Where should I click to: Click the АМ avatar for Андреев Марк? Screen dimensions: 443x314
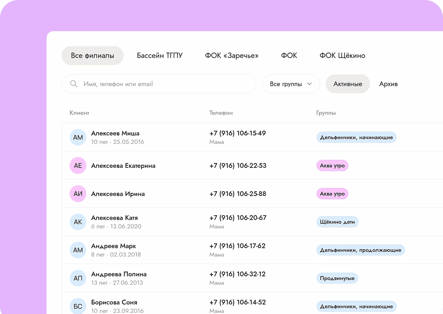coord(78,250)
